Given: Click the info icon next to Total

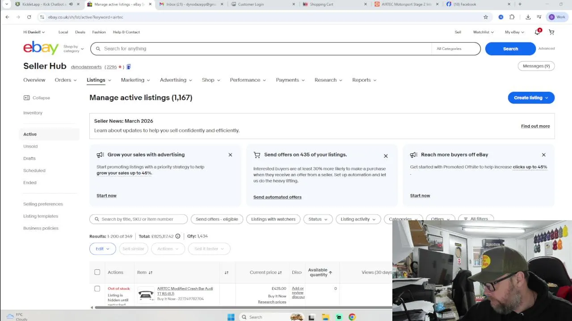Looking at the screenshot, I should (178, 236).
